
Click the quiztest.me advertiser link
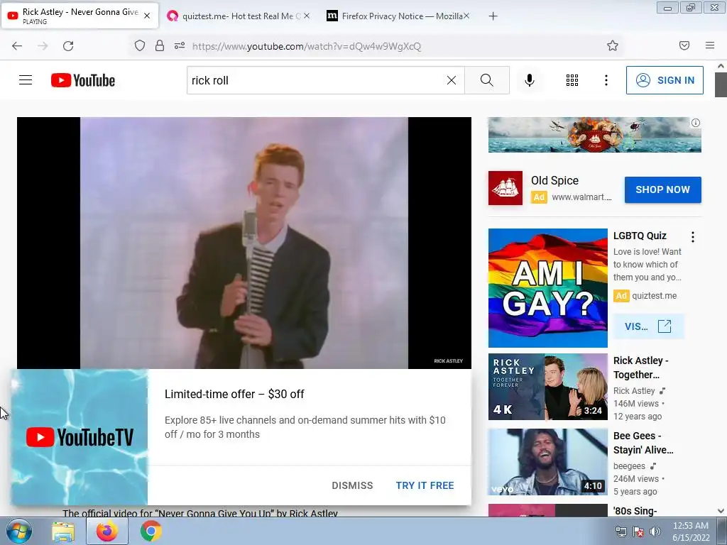coord(654,296)
